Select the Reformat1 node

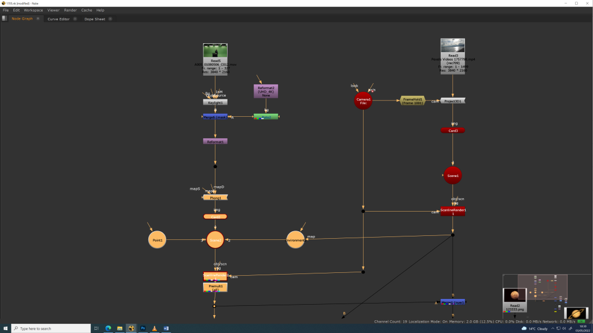(215, 142)
